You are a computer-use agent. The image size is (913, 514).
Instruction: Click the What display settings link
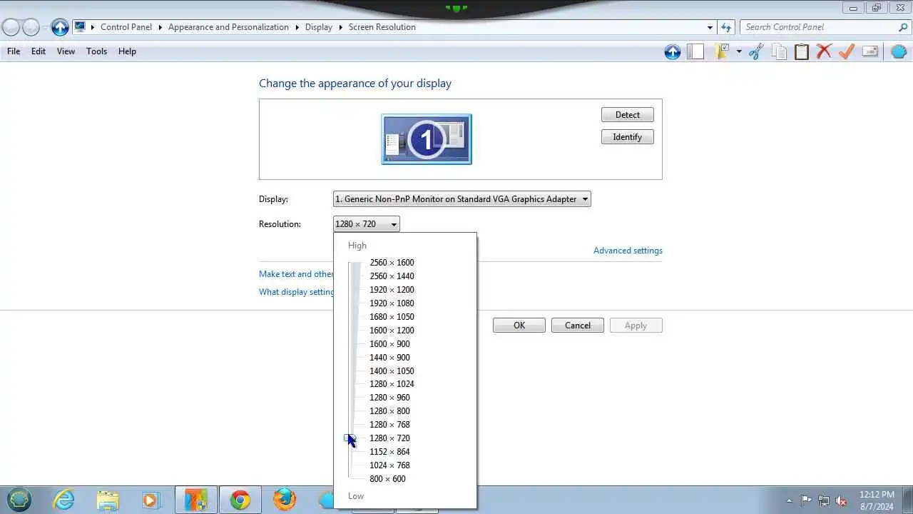coord(296,292)
